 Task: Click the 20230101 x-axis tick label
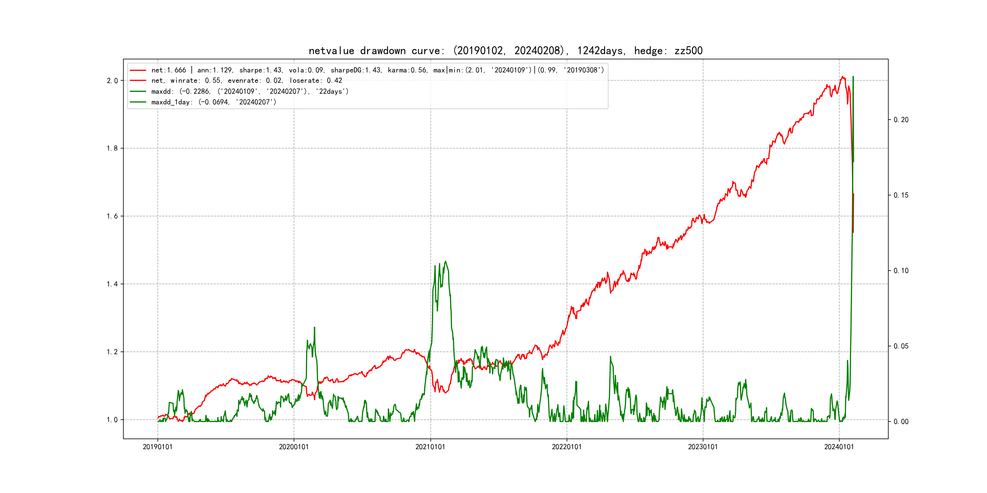(x=703, y=447)
